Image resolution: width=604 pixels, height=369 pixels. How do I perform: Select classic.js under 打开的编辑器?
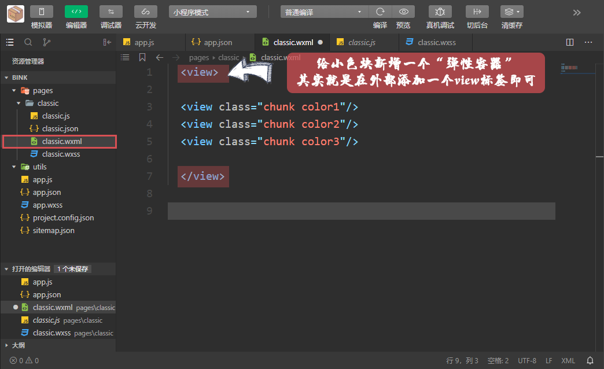(46, 320)
